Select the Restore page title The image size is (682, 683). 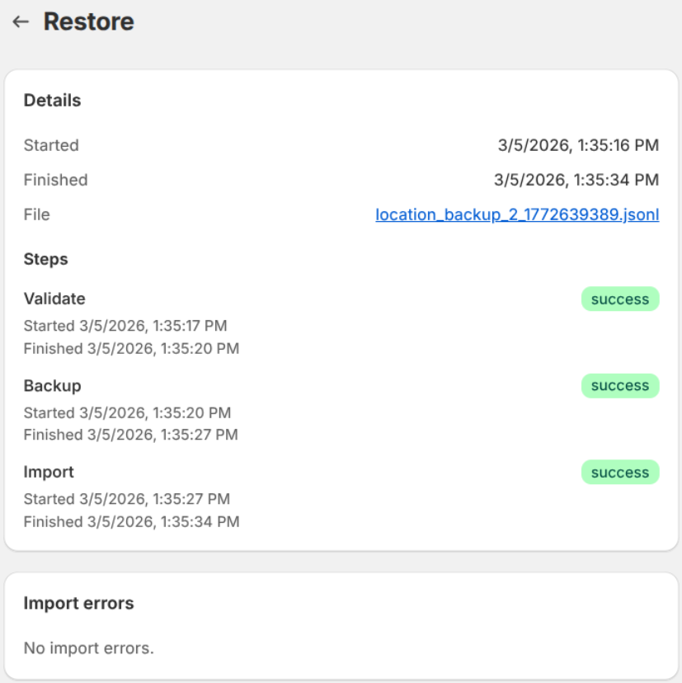tap(88, 22)
